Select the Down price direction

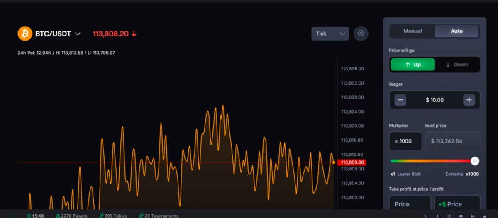click(x=457, y=65)
